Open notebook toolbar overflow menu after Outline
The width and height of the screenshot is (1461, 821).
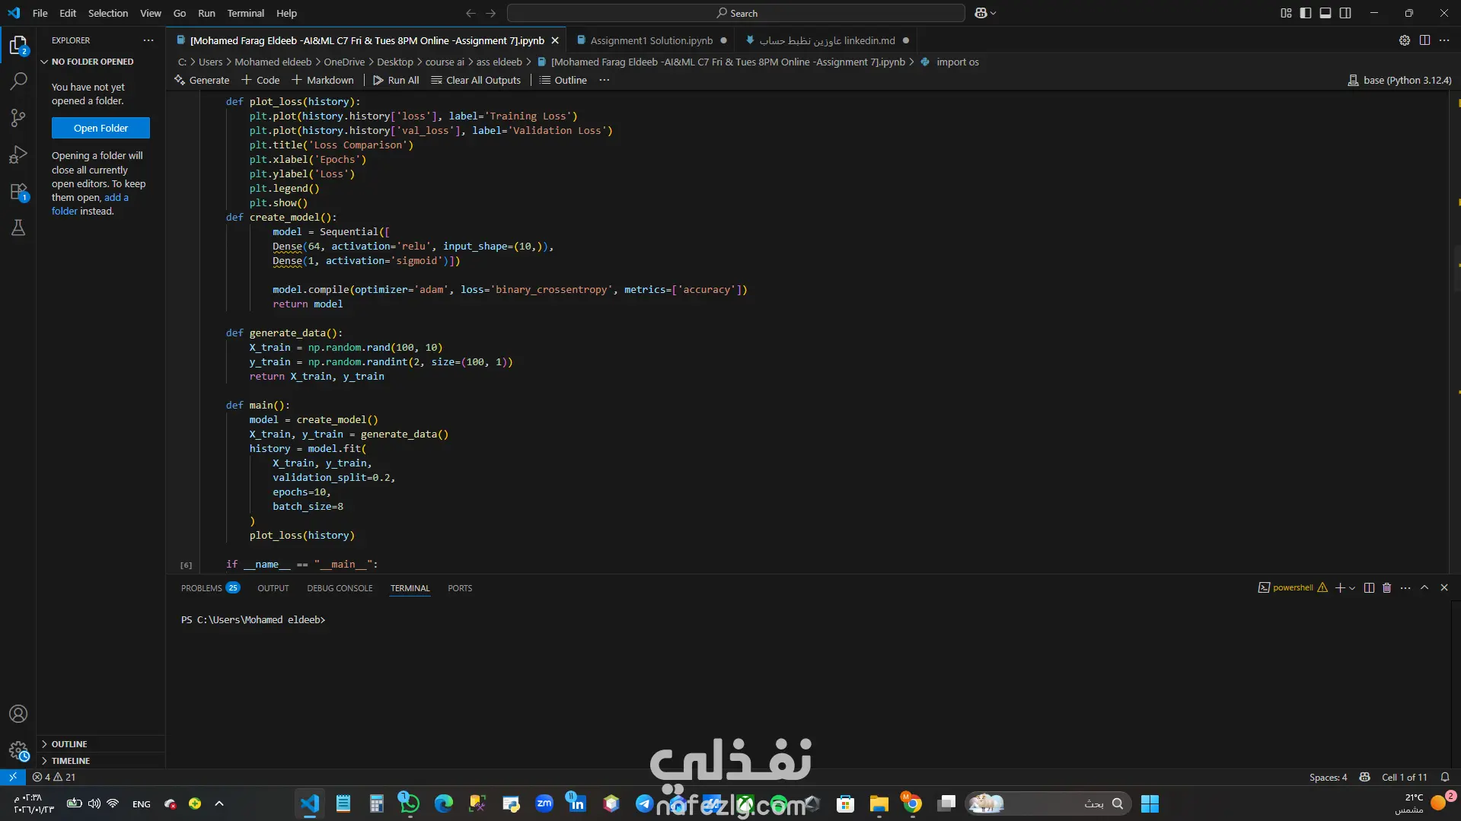tap(604, 80)
